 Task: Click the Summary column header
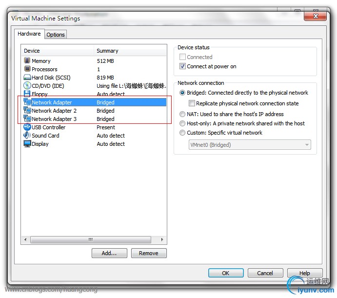(x=130, y=51)
